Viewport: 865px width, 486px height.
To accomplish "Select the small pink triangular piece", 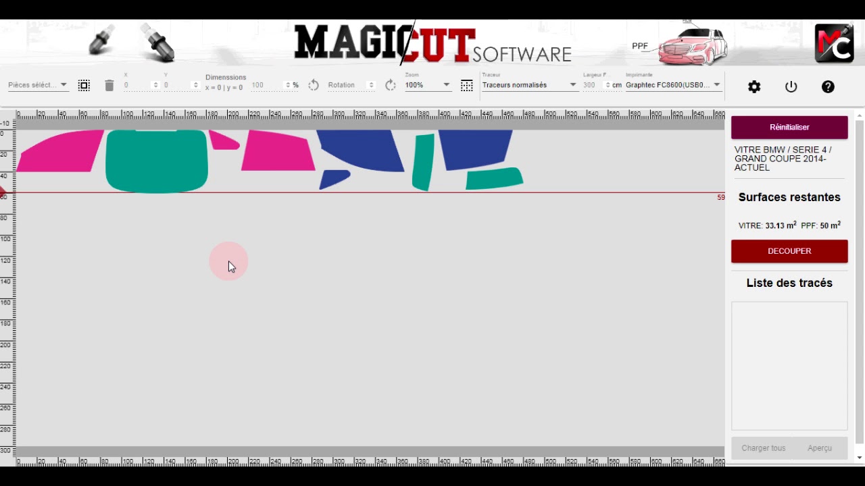I will point(222,140).
